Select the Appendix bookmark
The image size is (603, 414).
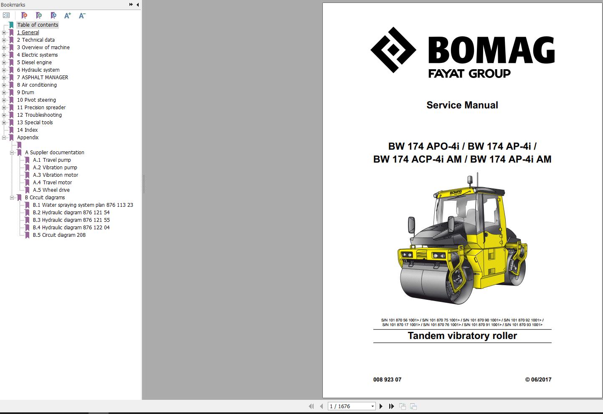28,138
